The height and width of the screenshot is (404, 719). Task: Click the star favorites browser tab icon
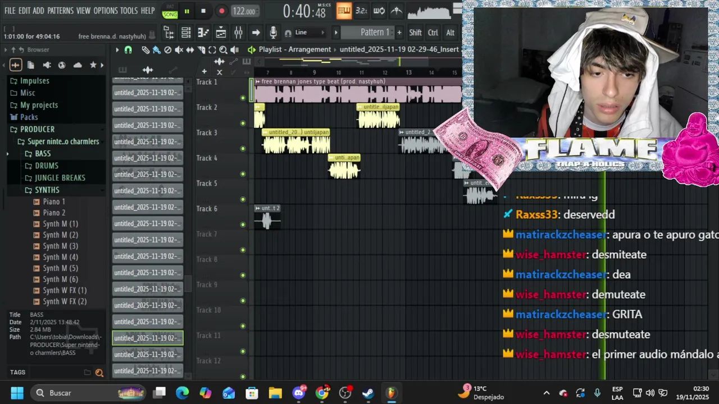pyautogui.click(x=93, y=65)
